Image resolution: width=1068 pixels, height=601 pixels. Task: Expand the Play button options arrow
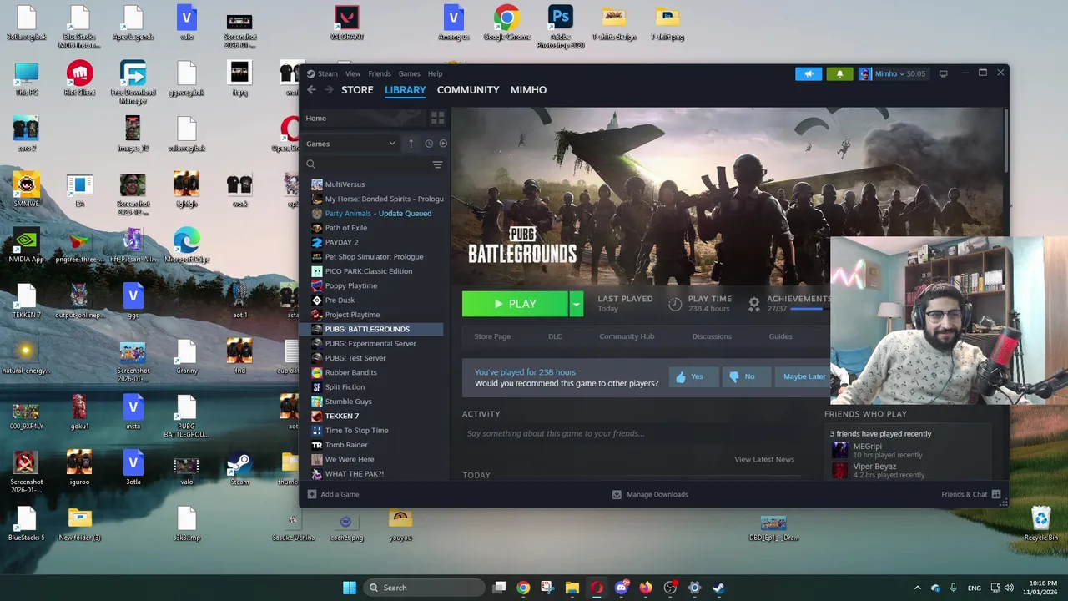pos(576,304)
